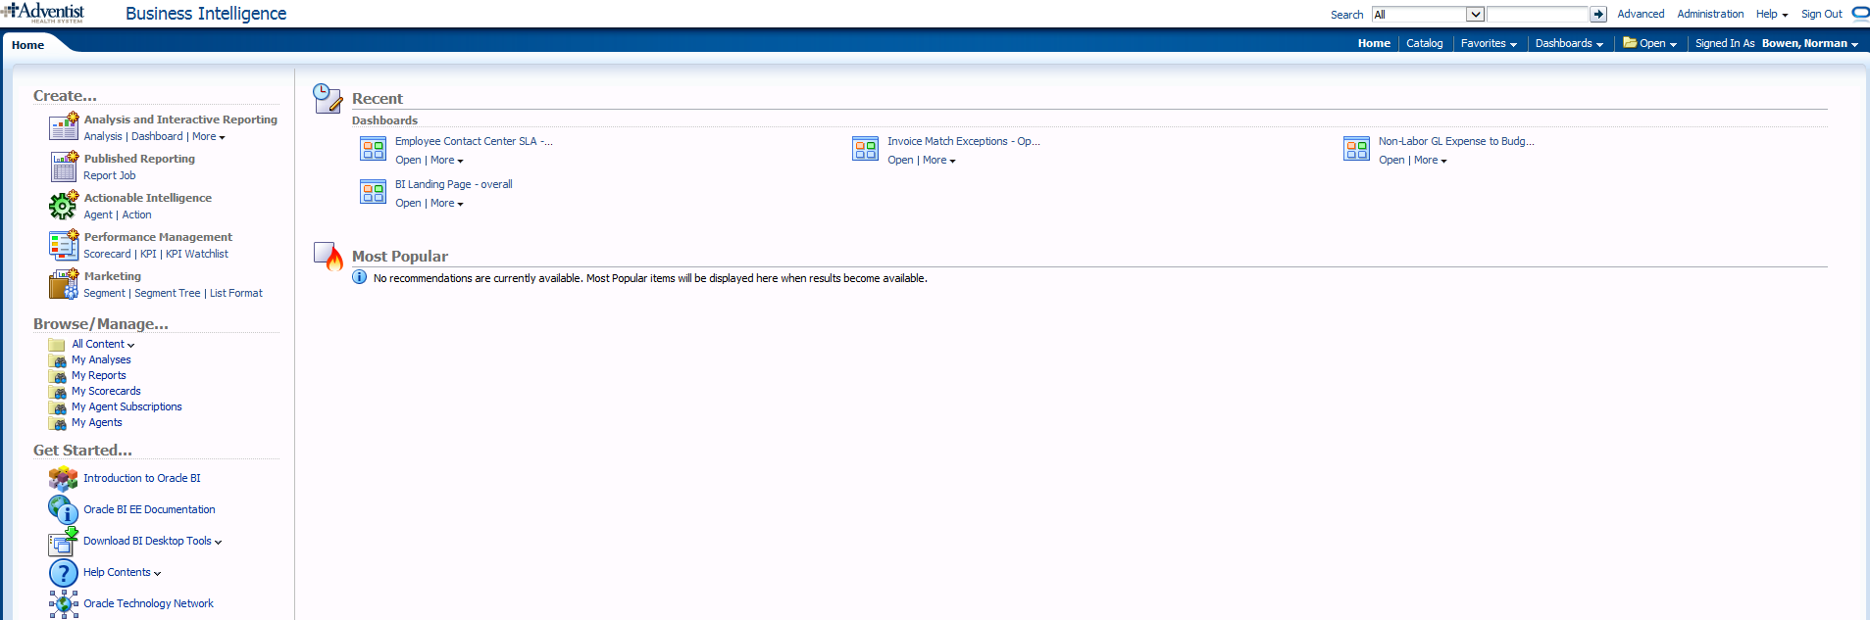Click the Most Popular flame icon

328,256
